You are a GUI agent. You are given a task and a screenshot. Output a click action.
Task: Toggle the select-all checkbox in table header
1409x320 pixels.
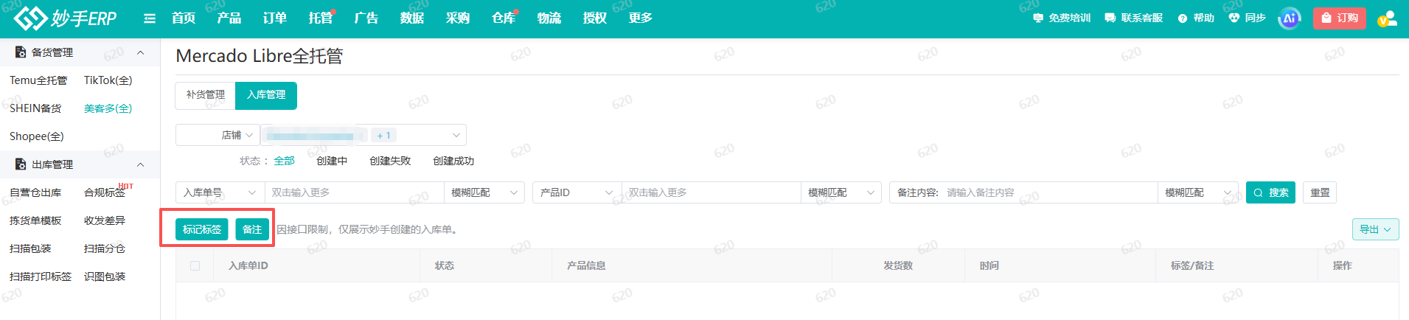tap(195, 265)
